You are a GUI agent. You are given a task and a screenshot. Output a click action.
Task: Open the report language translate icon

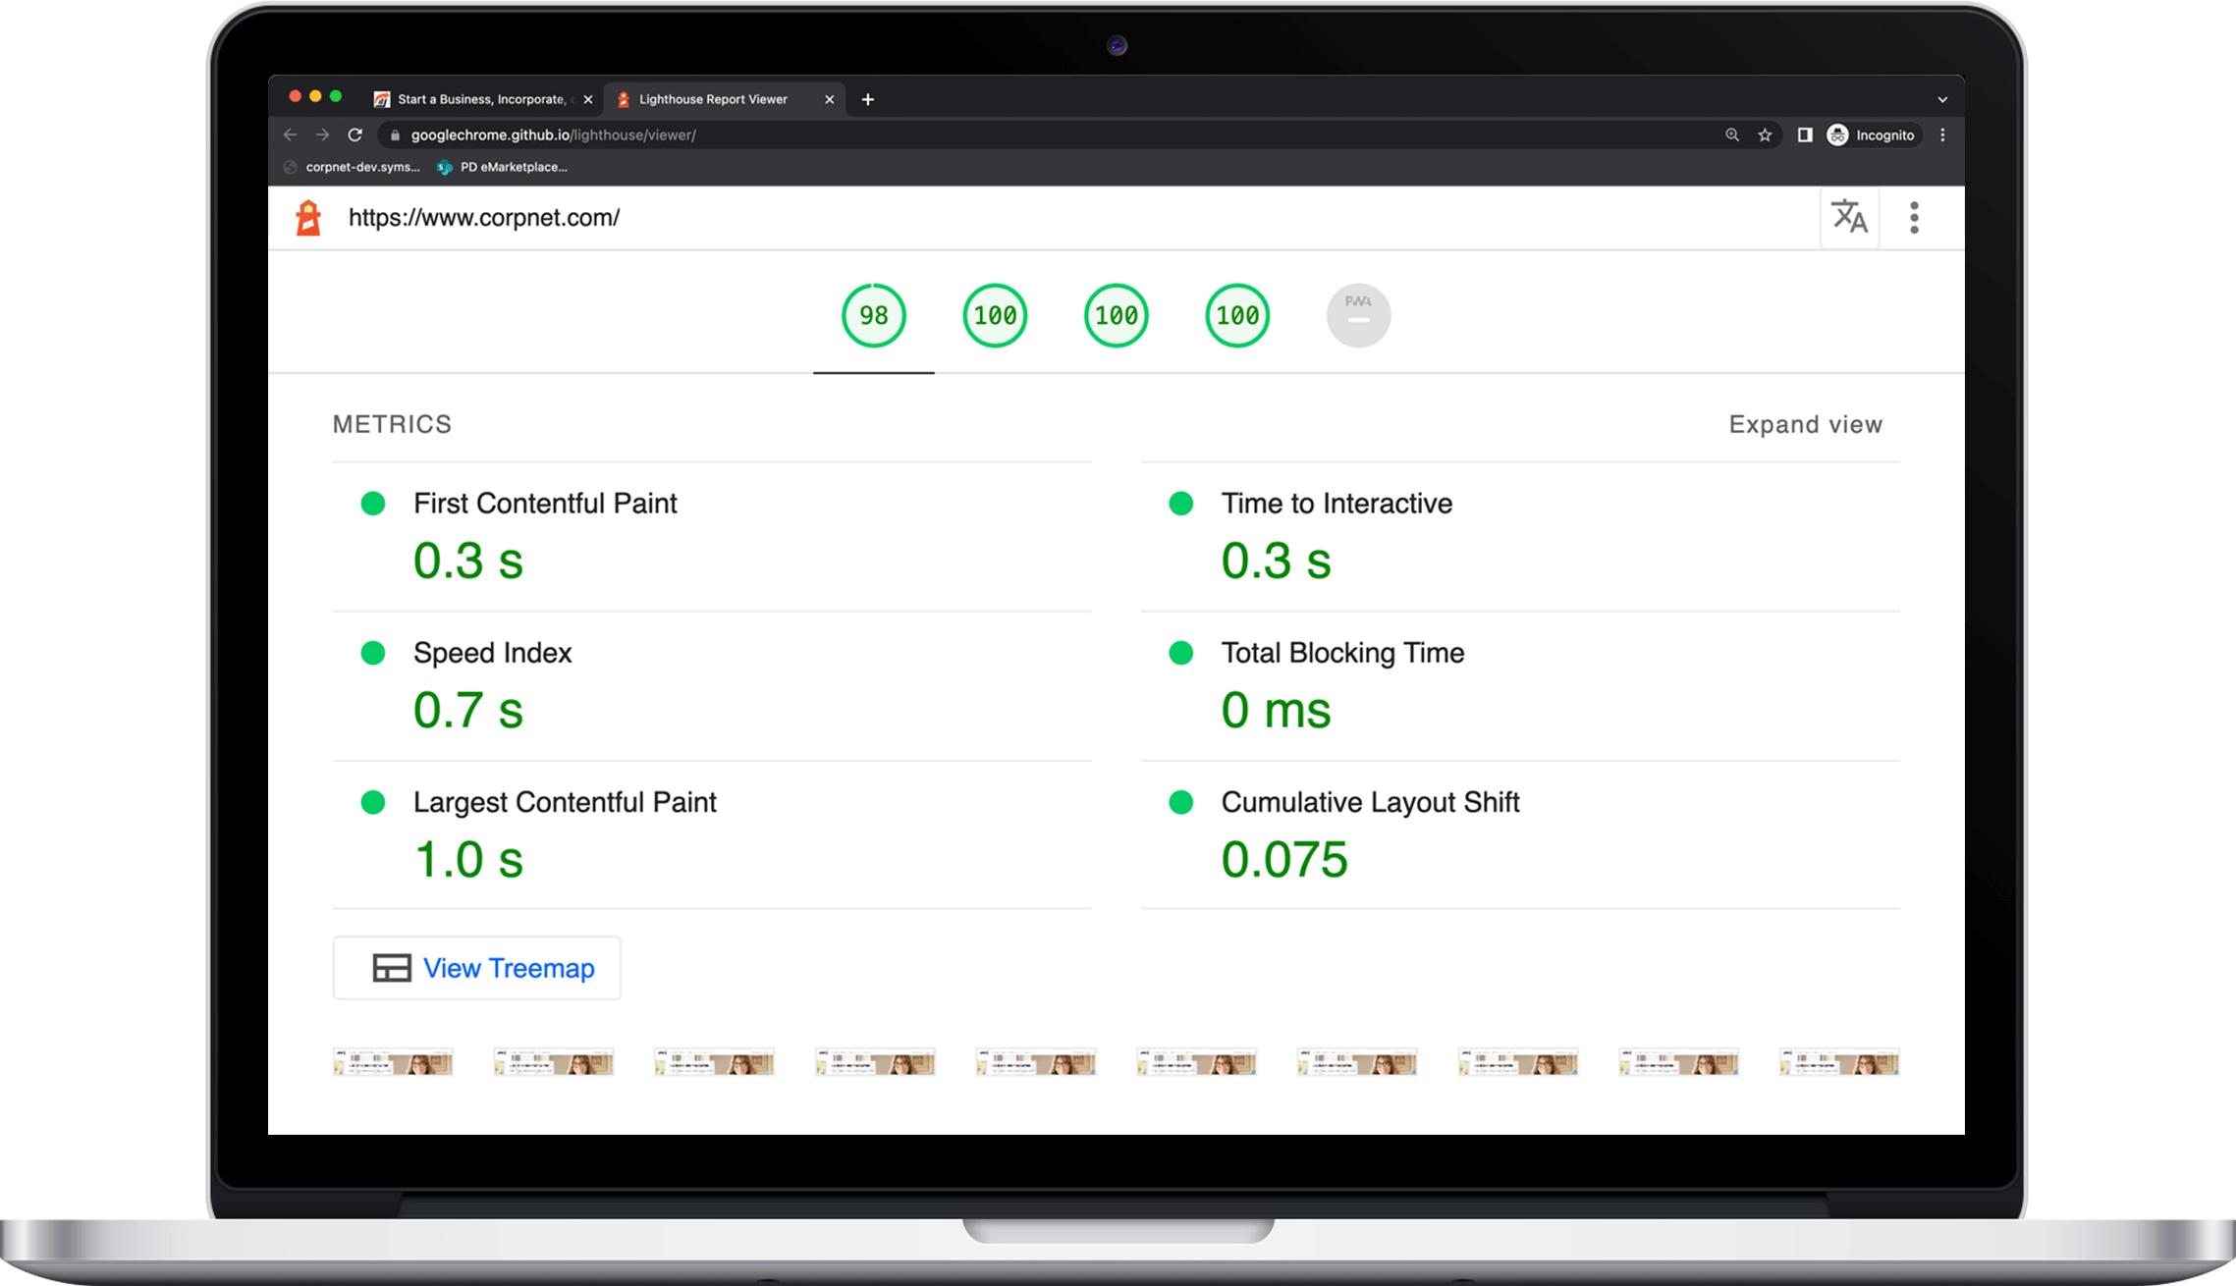click(1849, 217)
